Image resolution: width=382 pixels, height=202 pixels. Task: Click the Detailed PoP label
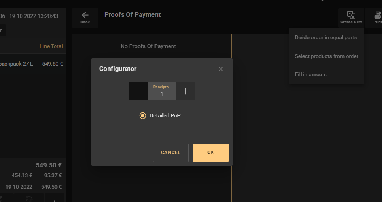pos(165,115)
